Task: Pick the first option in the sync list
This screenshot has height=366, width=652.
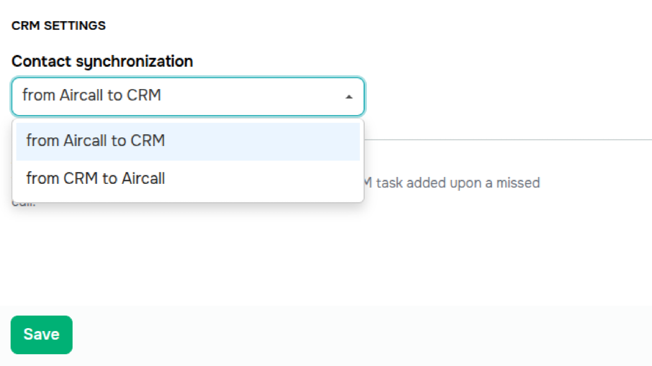Action: (x=95, y=141)
